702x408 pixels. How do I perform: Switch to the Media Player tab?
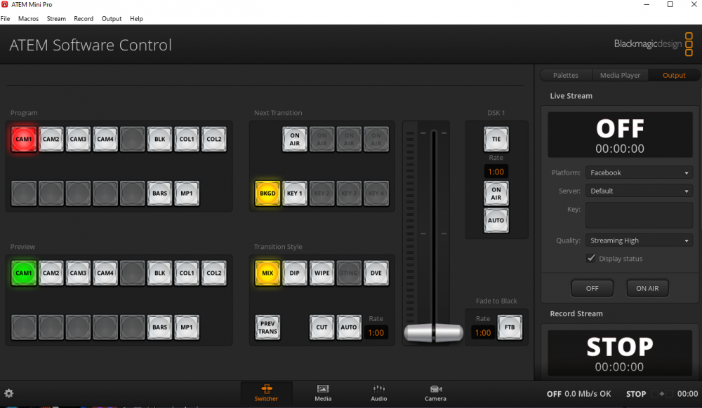tap(620, 75)
